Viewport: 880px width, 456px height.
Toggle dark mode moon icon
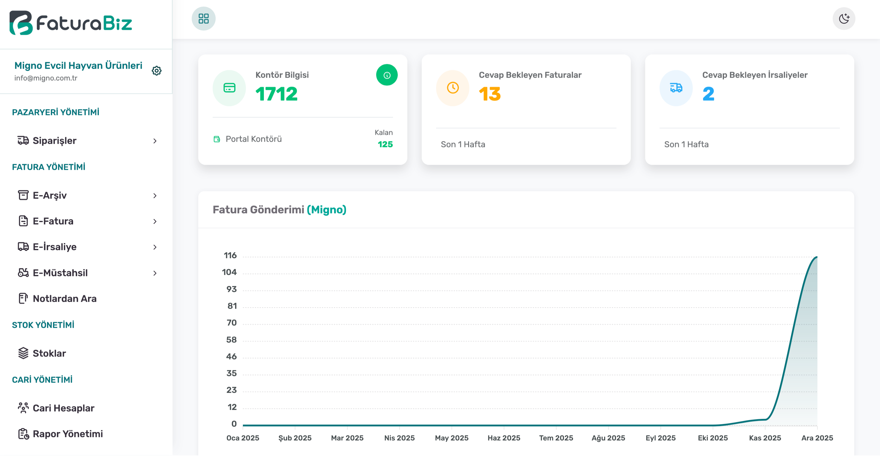[x=843, y=19]
